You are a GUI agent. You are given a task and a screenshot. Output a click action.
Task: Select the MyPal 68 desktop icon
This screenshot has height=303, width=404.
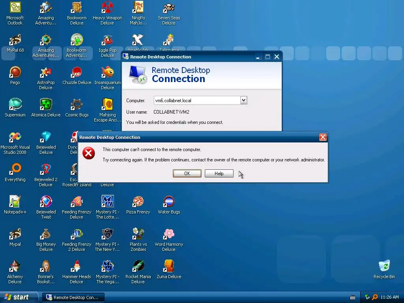(15, 43)
